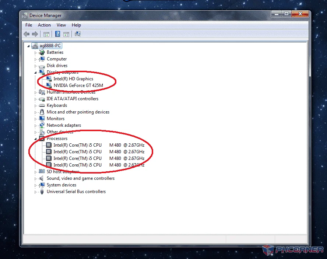Open the Action menu
The image size is (327, 259).
tap(44, 25)
